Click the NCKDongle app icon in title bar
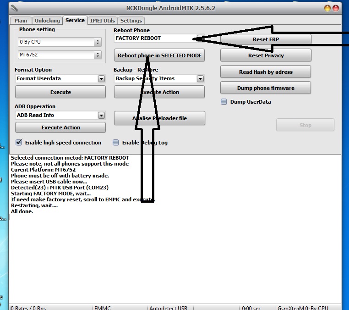349x310 pixels. [x=14, y=8]
